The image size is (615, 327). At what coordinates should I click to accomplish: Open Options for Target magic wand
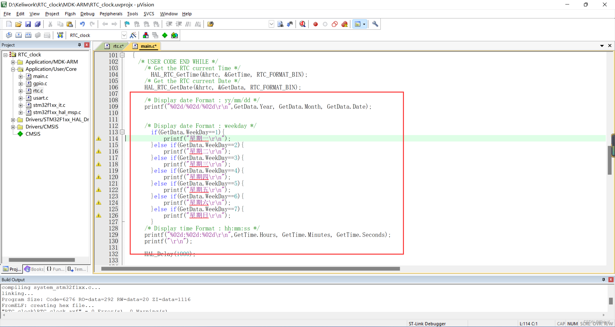click(133, 35)
